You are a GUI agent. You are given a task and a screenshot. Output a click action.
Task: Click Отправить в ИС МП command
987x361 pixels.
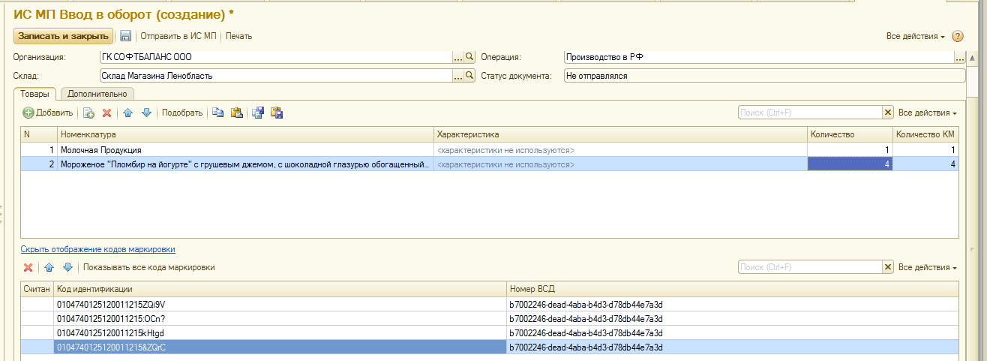point(178,36)
